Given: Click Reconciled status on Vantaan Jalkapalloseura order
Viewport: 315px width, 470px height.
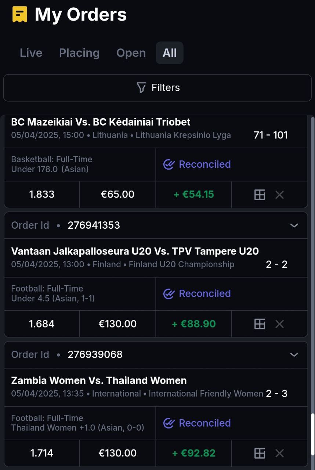Looking at the screenshot, I should 204,294.
